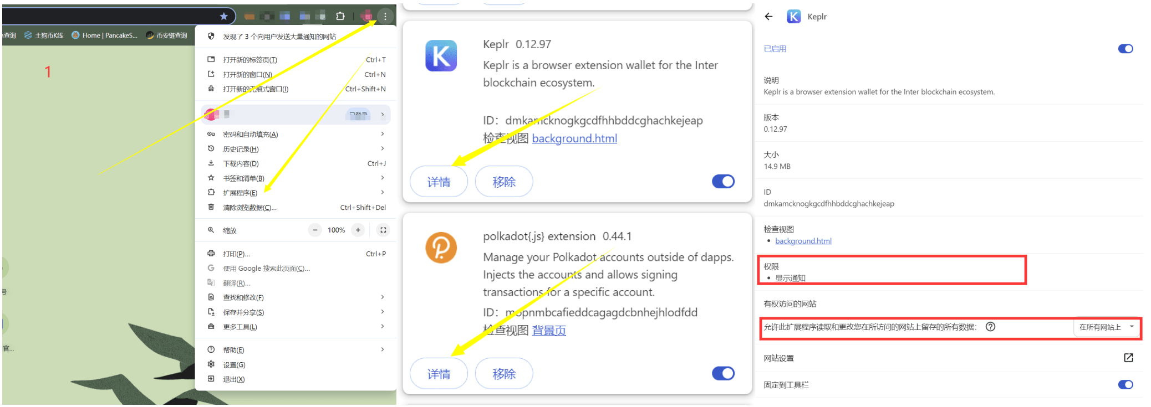Open 设置 menu entry
Image resolution: width=1151 pixels, height=407 pixels.
(x=296, y=364)
